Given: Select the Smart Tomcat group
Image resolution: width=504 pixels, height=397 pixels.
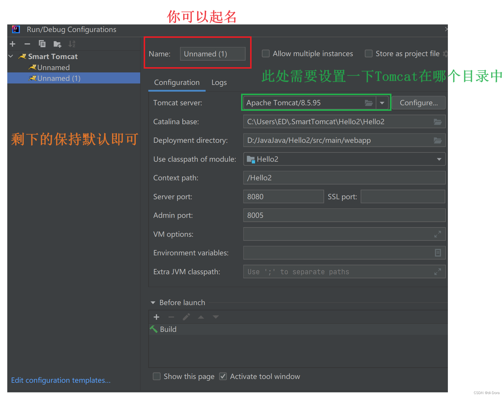Looking at the screenshot, I should point(53,56).
